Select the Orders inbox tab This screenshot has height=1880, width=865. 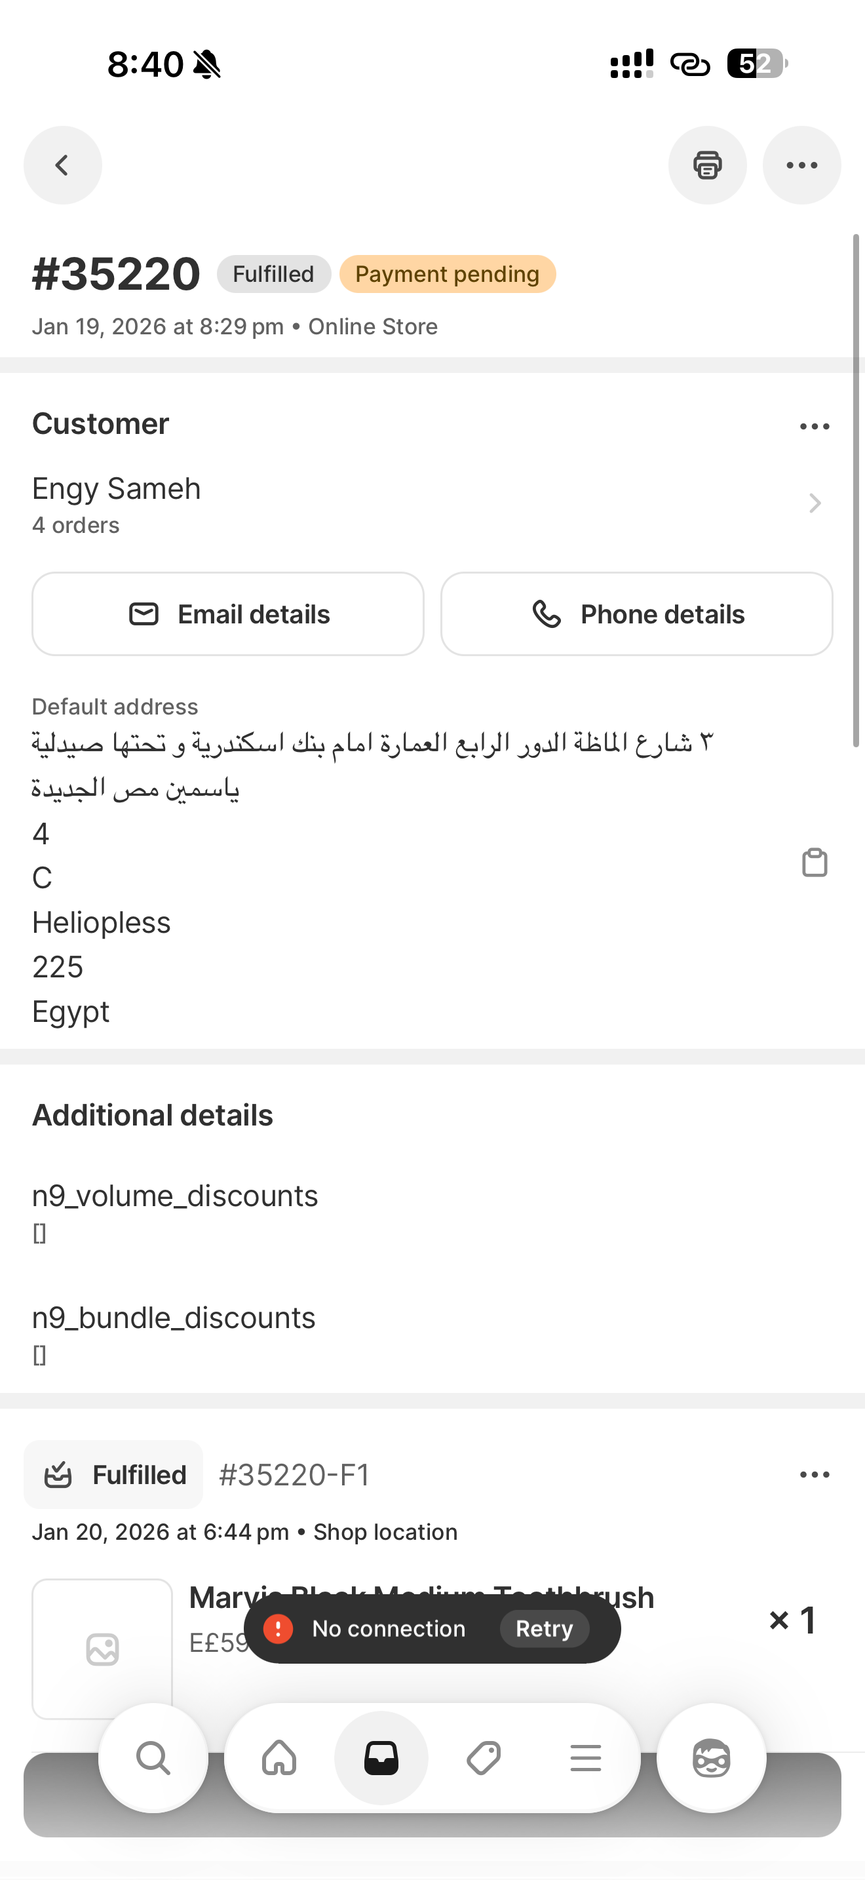[381, 1757]
